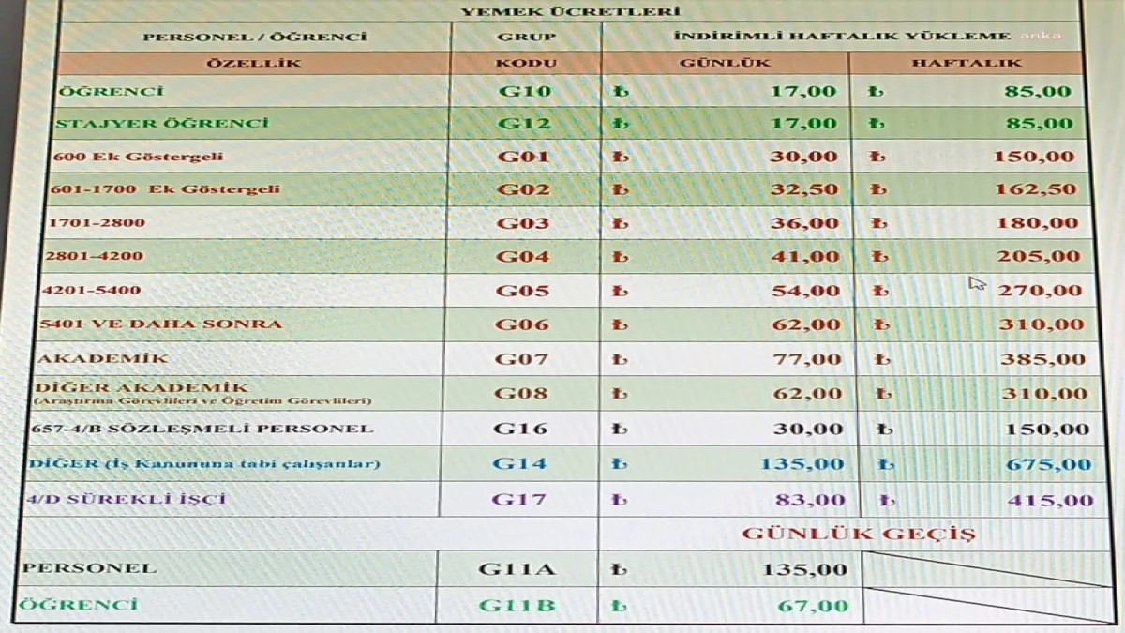The image size is (1125, 633).
Task: Select the 5401 VE DAHA SONRA label
Action: (x=162, y=324)
